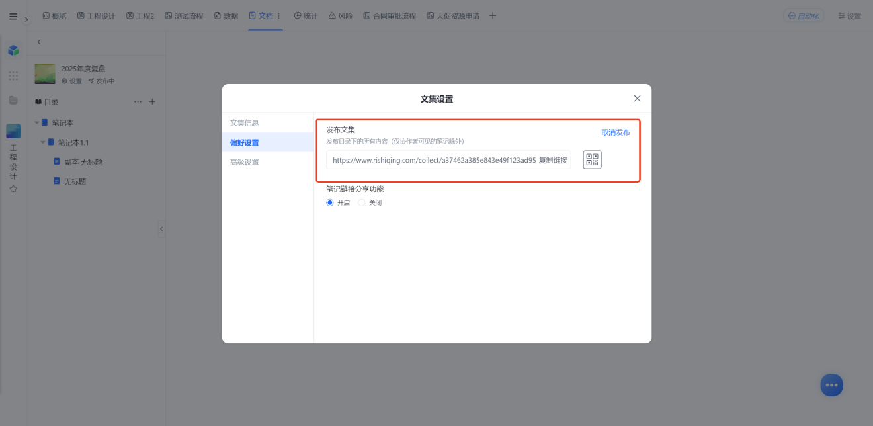Click the colorful cube logo icon

13,50
